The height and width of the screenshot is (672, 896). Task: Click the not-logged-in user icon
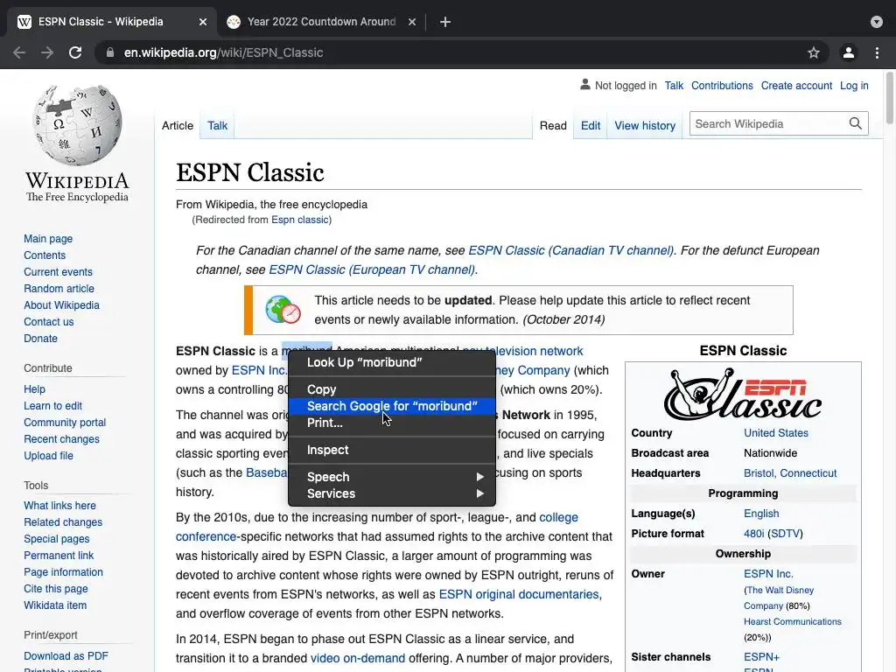584,85
